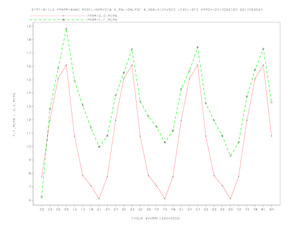296x228 pixels.
Task: Click the FHOUR VHHMM:1200>0000 axis label
Action: pos(155,218)
